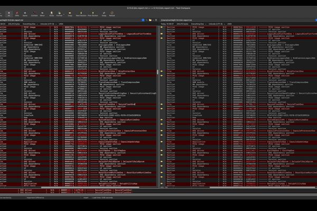Expand the Format dropdown arrow
The height and width of the screenshot is (211, 317).
pos(64,14)
